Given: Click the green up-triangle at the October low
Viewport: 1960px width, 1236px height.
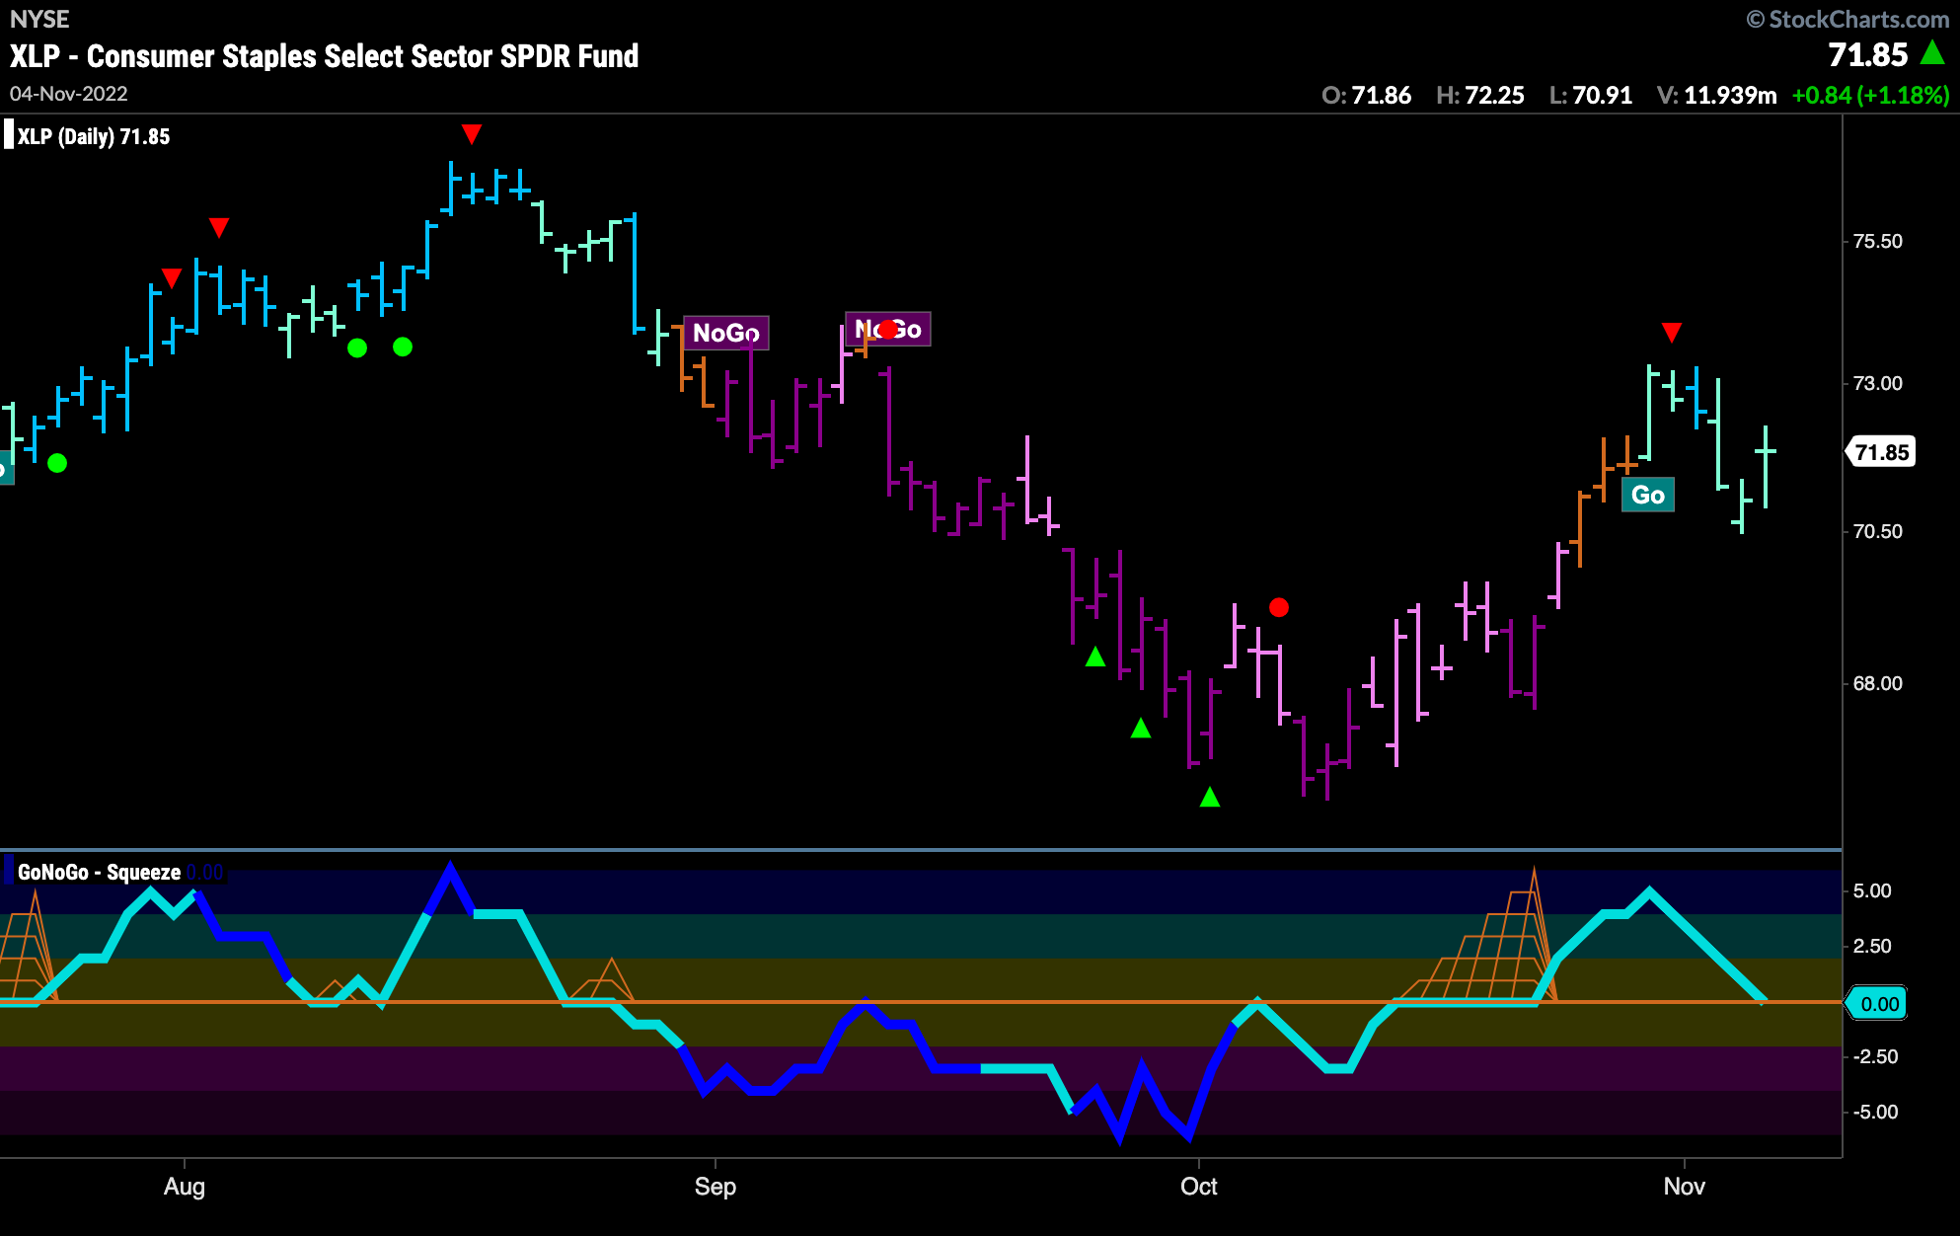Looking at the screenshot, I should coord(1210,797).
